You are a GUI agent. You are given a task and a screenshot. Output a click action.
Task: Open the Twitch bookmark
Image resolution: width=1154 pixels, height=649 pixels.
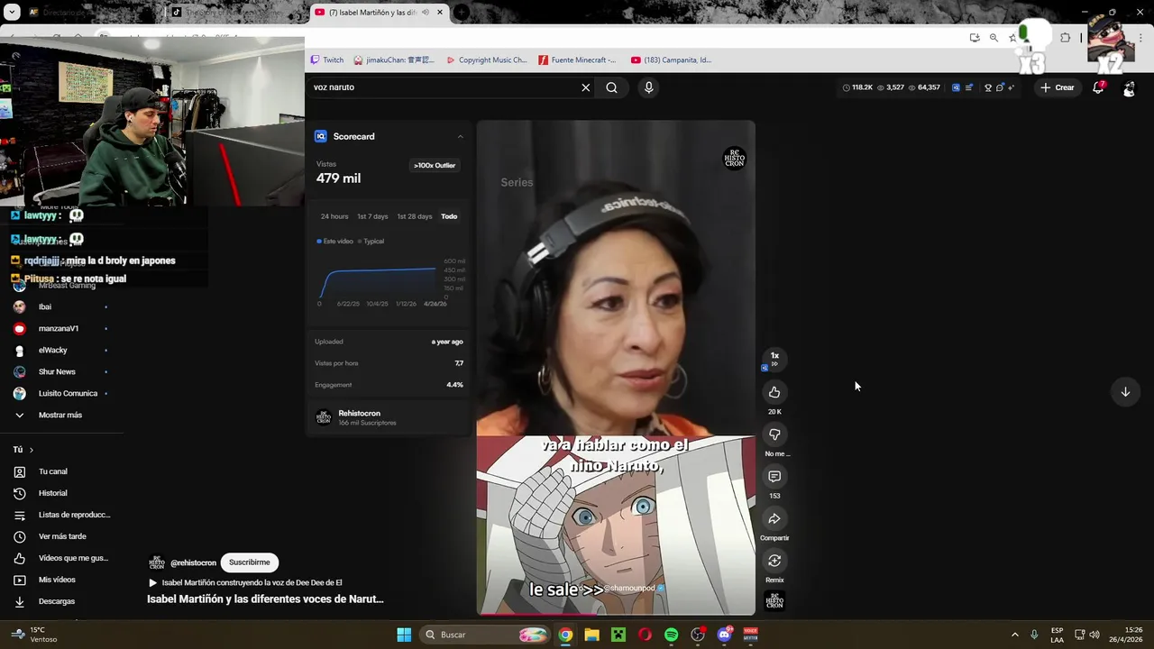coord(327,60)
